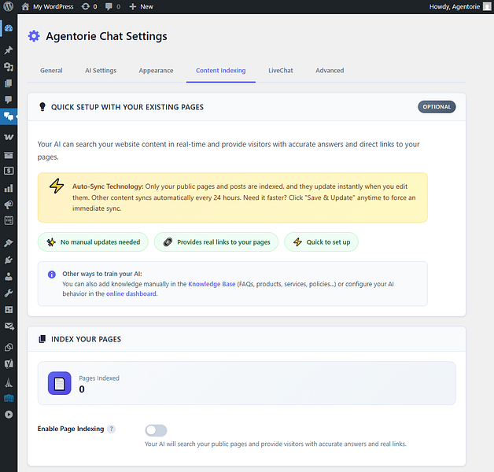Image resolution: width=494 pixels, height=472 pixels.
Task: Click the 'Pages Indexed' label
Action: pos(99,378)
